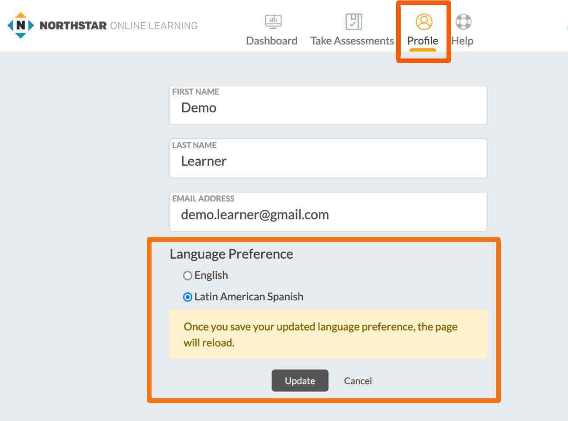The width and height of the screenshot is (568, 421).
Task: Open the Dashboard monitor icon
Action: tap(273, 21)
